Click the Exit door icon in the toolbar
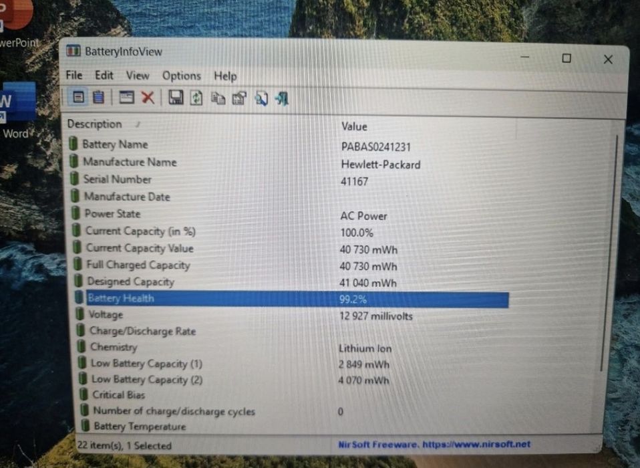 pos(282,98)
